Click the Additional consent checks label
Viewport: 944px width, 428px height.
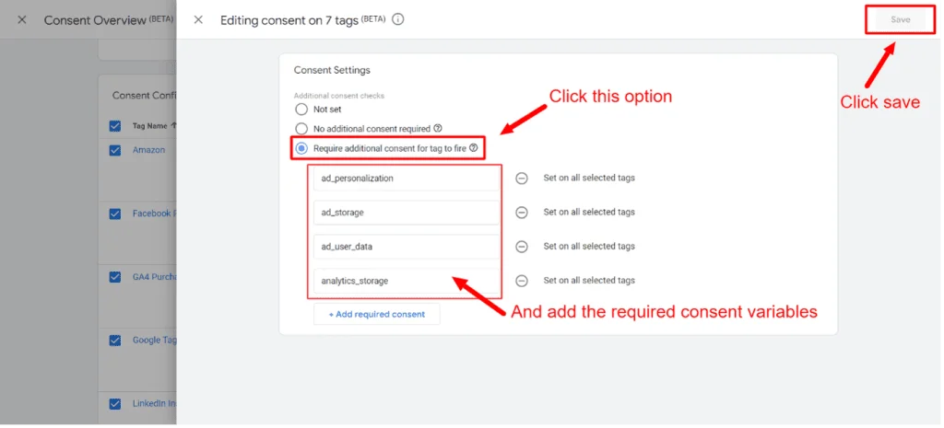point(339,96)
